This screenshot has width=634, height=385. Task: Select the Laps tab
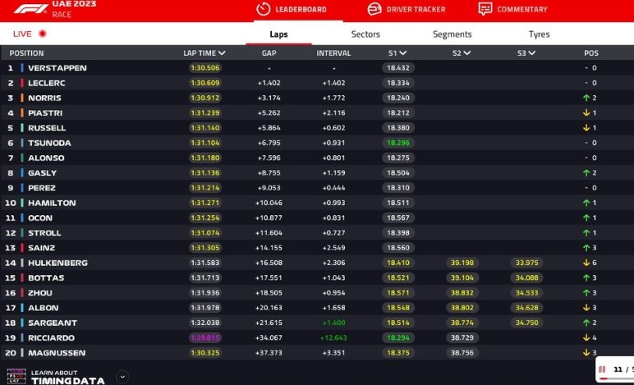point(278,34)
